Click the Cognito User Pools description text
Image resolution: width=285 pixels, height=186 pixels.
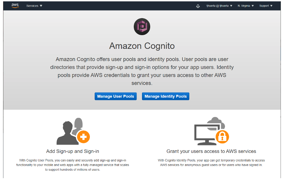coord(72,165)
